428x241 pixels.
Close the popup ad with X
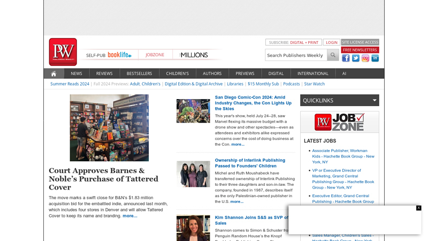(x=418, y=208)
